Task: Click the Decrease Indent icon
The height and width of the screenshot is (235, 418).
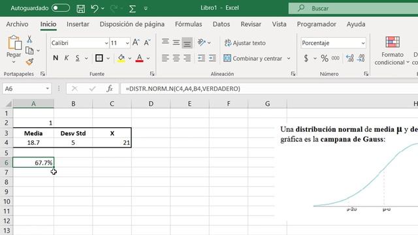Action: pyautogui.click(x=201, y=58)
